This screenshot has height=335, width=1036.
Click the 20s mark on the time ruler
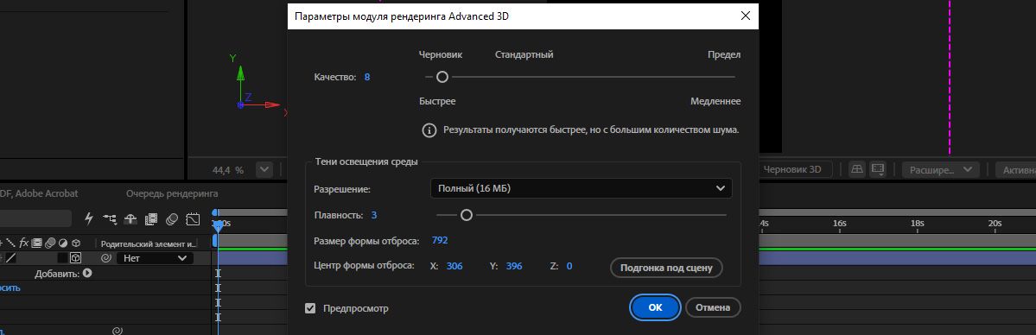pos(995,224)
